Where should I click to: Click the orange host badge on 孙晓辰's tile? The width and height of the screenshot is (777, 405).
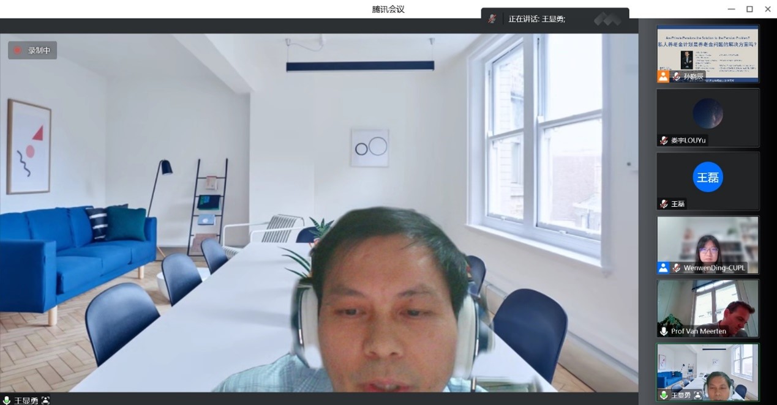point(663,76)
